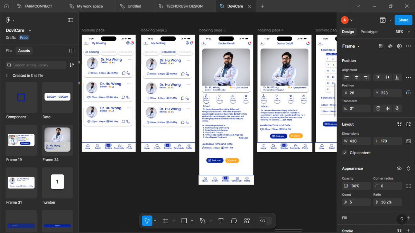Select the Comment tool
Screen dimensions: 415x233
point(234,221)
